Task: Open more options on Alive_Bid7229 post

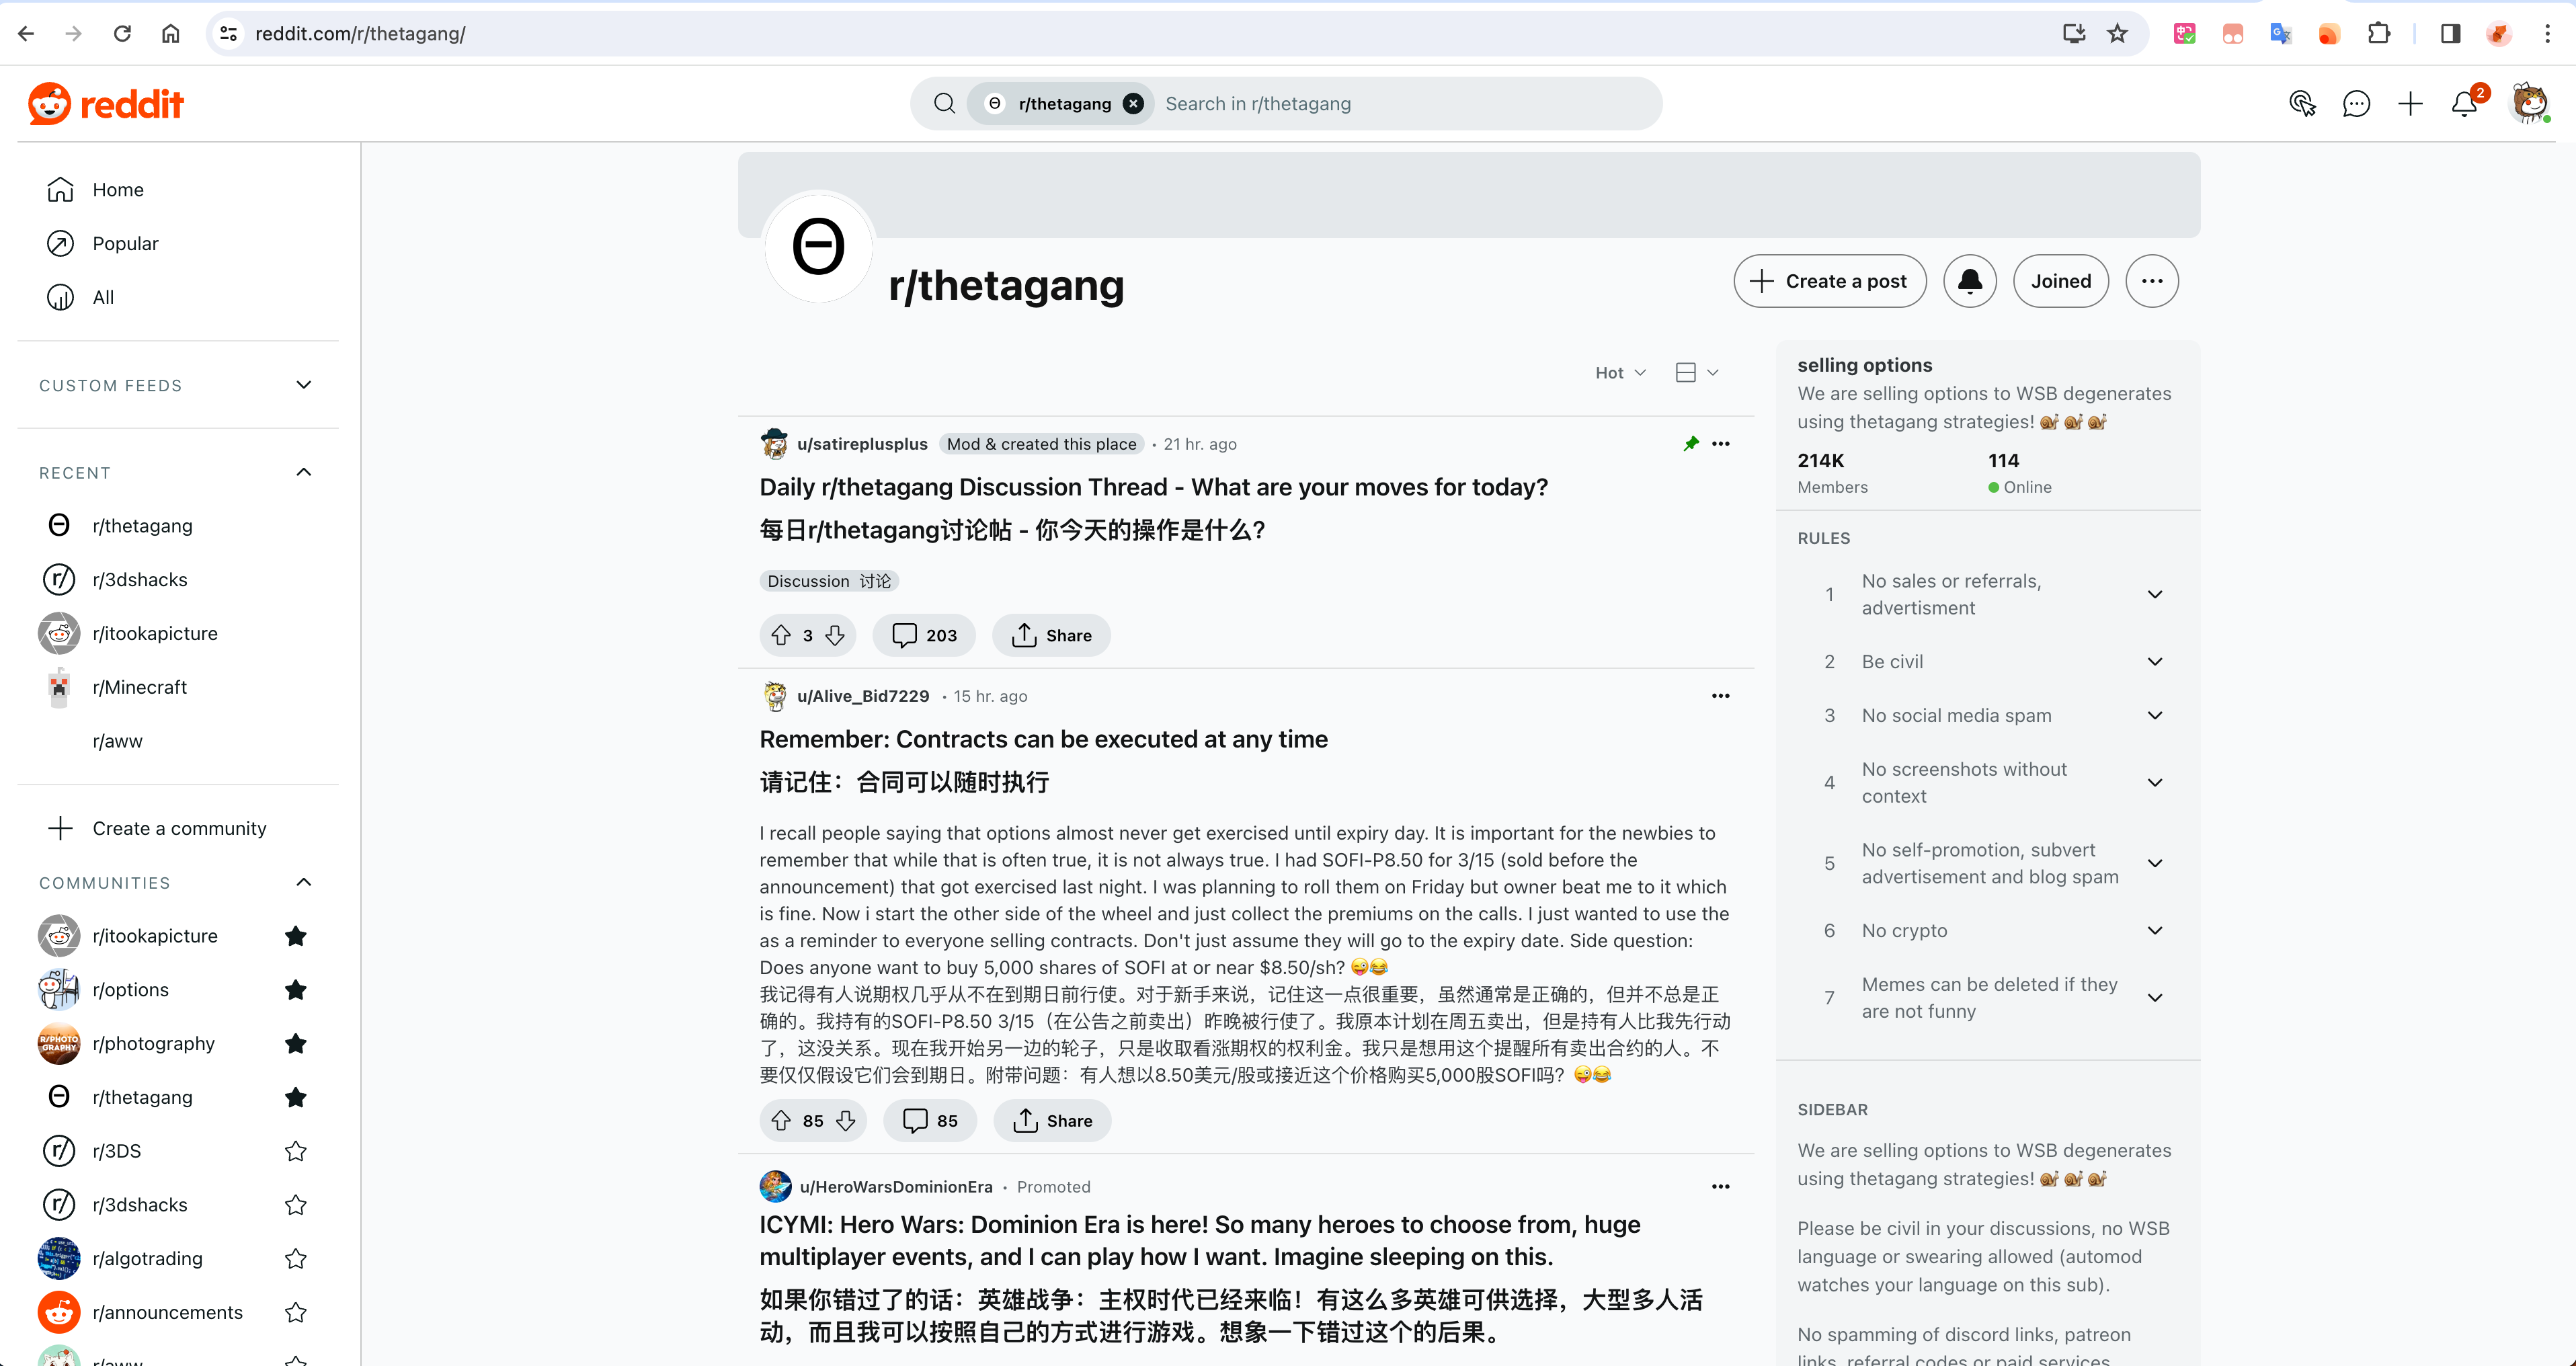Action: pos(1720,695)
